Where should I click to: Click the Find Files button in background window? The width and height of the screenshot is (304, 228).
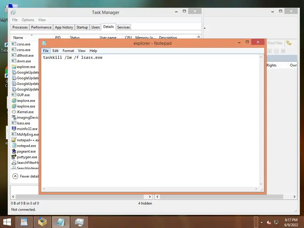(275, 43)
